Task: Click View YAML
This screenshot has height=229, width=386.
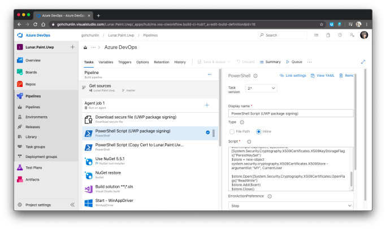Action: (x=323, y=76)
